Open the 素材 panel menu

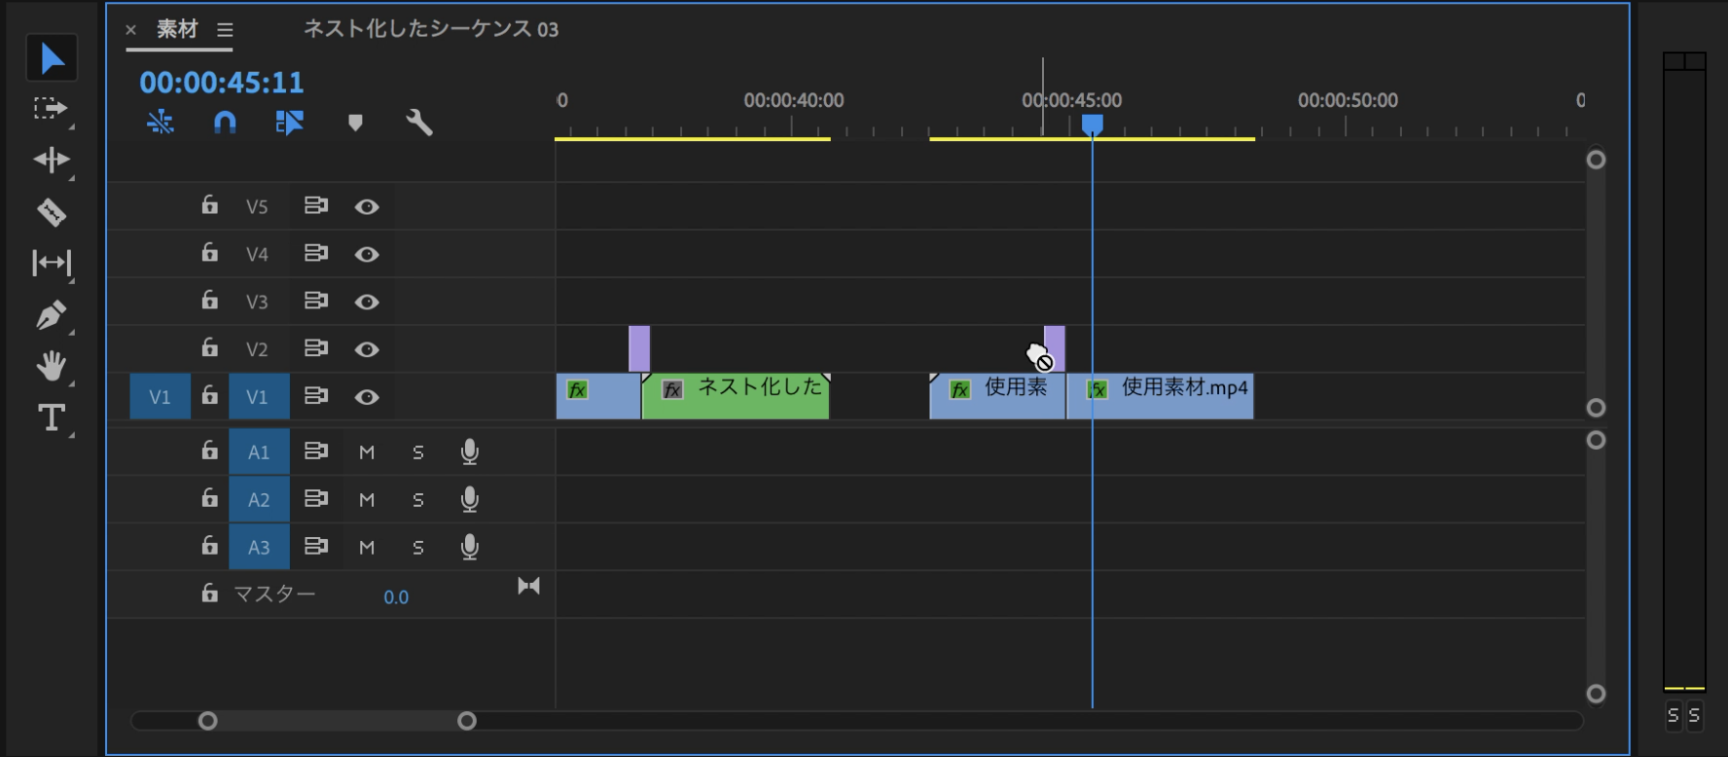[225, 30]
